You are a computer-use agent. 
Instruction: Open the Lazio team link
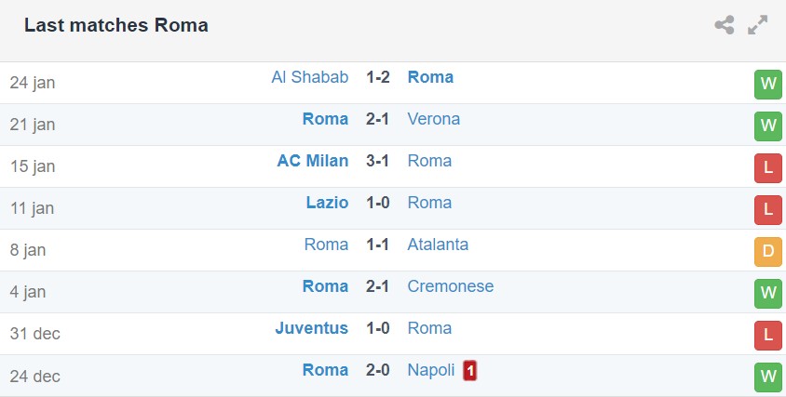pos(327,203)
